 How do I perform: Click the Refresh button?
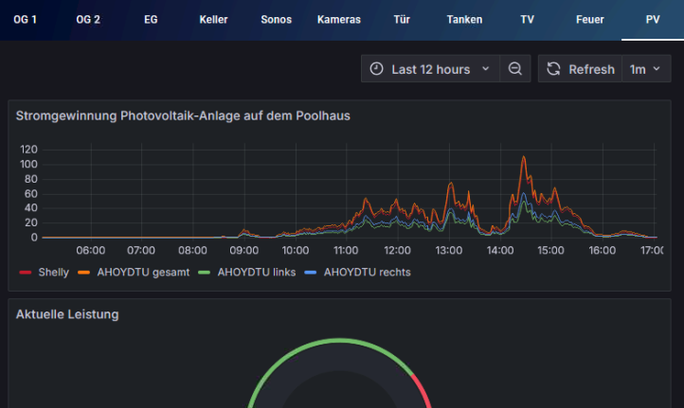click(x=580, y=69)
